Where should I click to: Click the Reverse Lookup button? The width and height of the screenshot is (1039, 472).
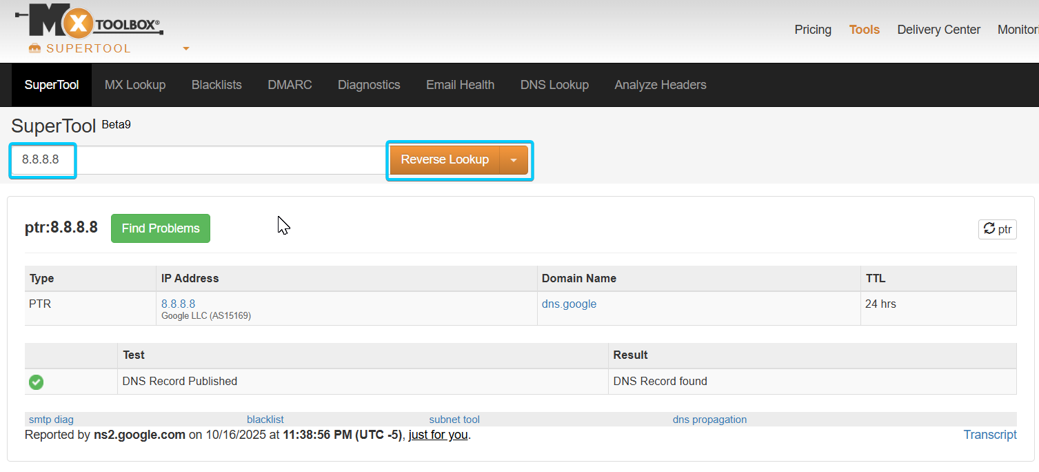point(445,160)
